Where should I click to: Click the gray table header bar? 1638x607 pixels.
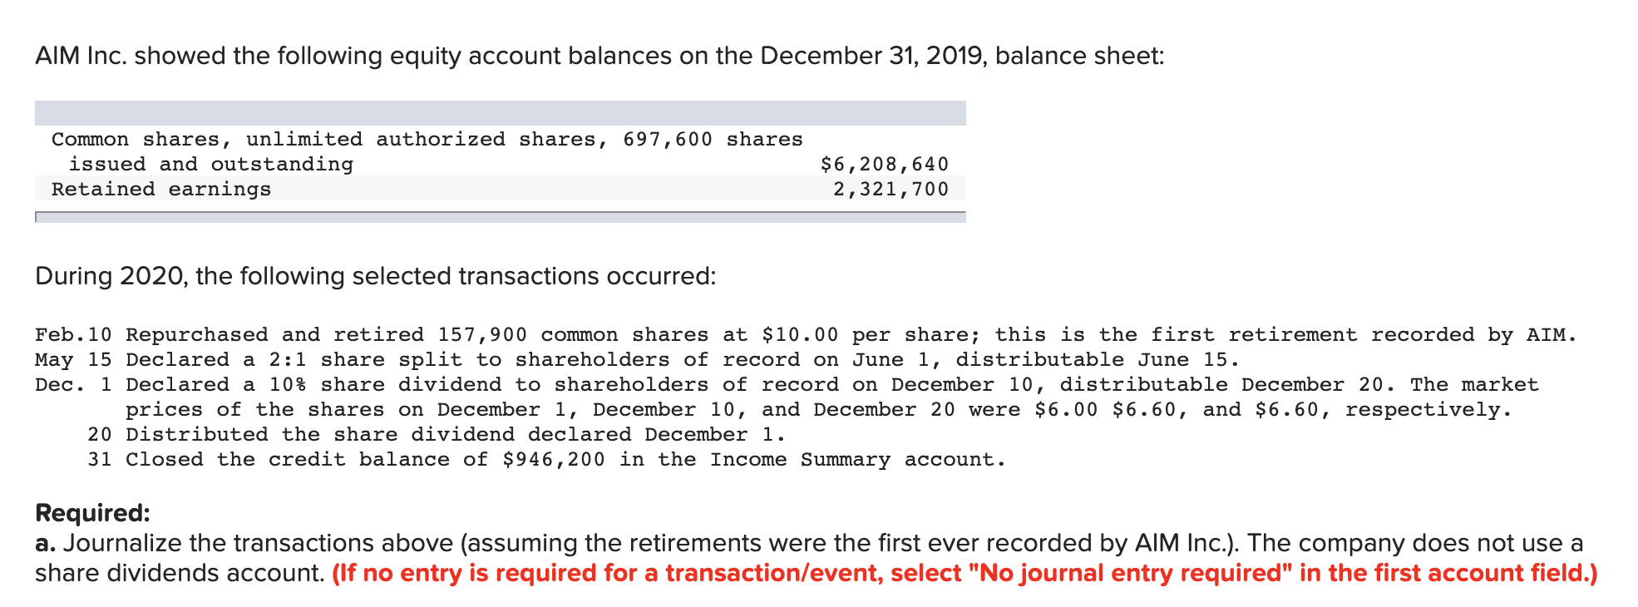click(x=501, y=113)
